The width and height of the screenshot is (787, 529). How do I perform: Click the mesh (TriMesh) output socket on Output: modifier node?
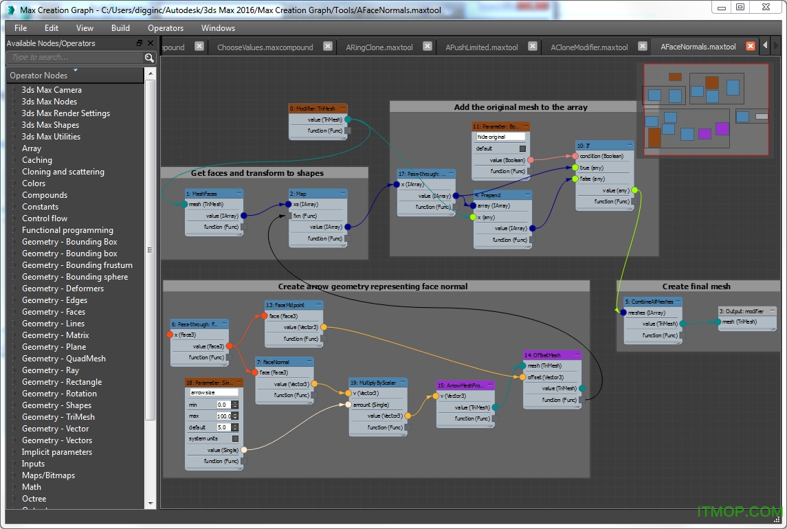coord(718,322)
